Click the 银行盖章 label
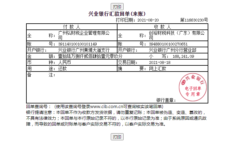Viewport: 231px width, 167px height. (166, 100)
